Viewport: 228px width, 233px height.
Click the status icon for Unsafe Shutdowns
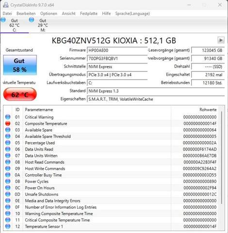8,194
